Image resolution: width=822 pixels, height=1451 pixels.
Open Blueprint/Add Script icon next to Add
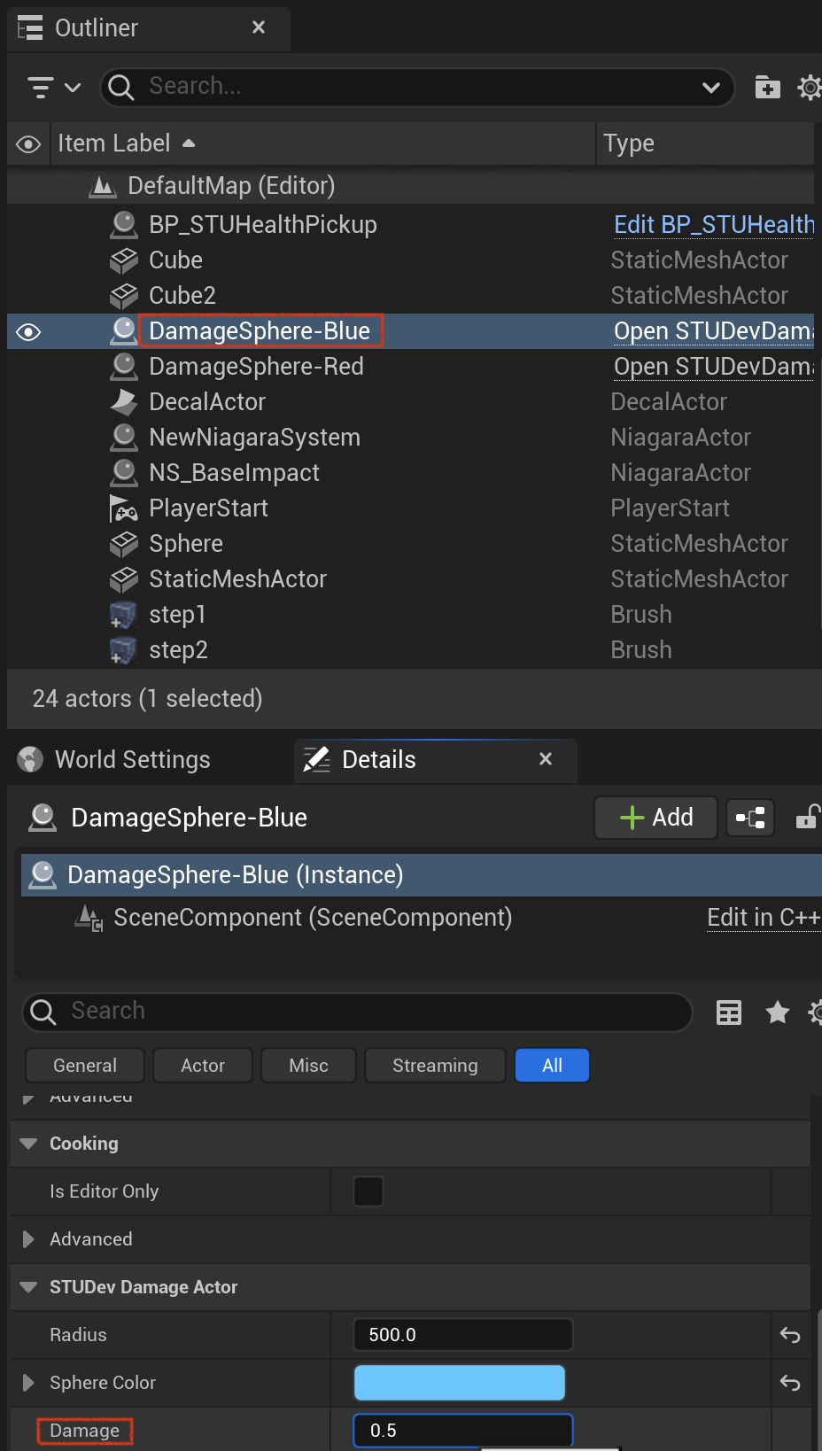(750, 818)
